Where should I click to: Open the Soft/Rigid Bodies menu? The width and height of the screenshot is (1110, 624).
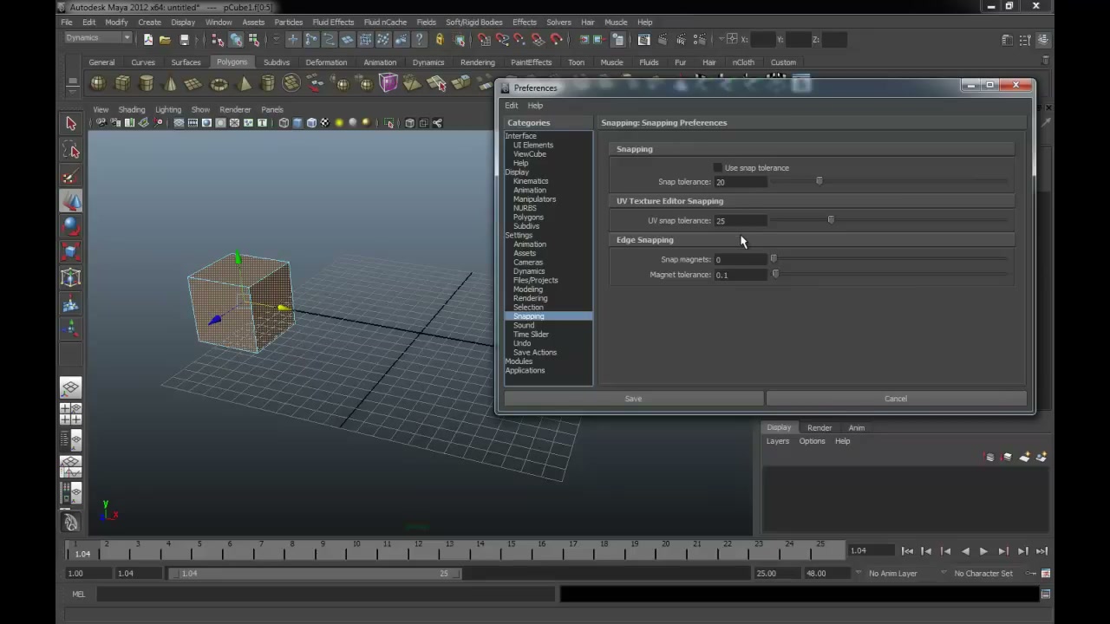[x=474, y=23]
